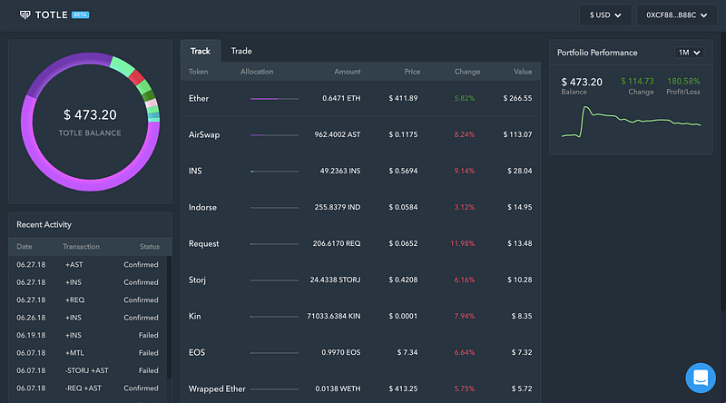Click the Totle logo icon
This screenshot has width=726, height=403.
point(25,15)
